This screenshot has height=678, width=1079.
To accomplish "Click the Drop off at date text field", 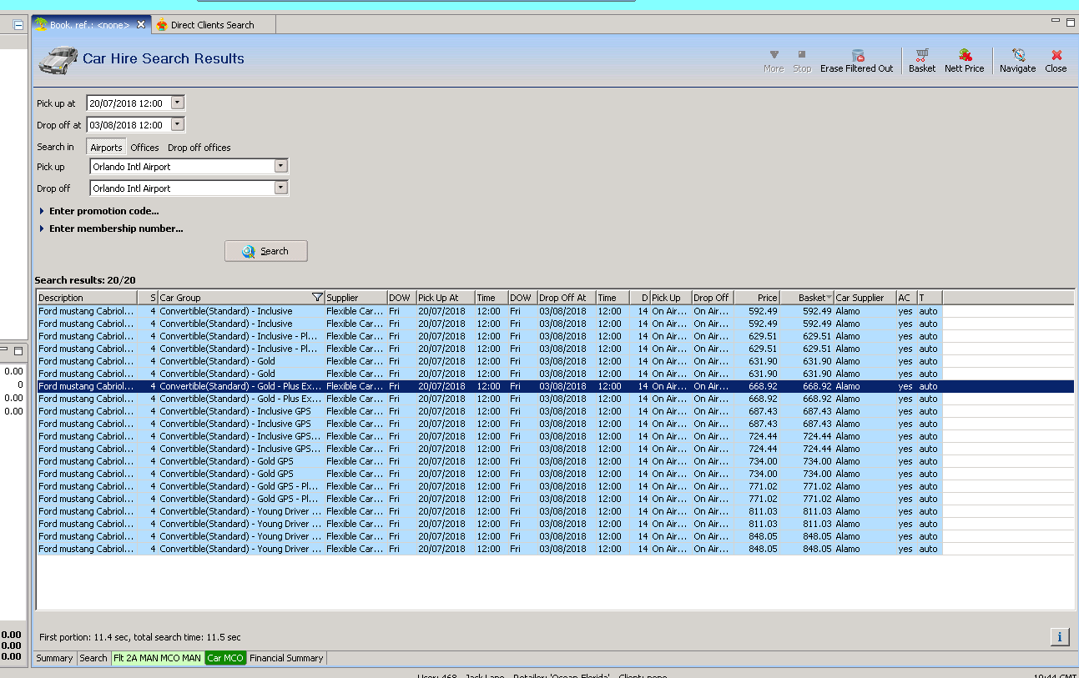I will (x=129, y=124).
